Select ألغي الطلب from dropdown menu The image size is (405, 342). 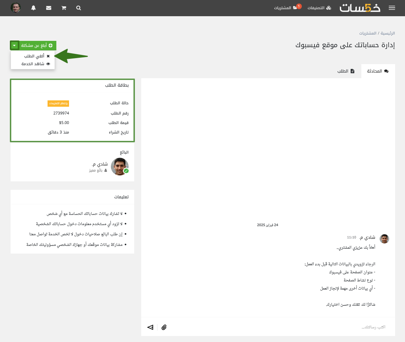(x=37, y=56)
